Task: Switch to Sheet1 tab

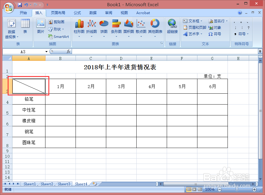Action: (30, 184)
